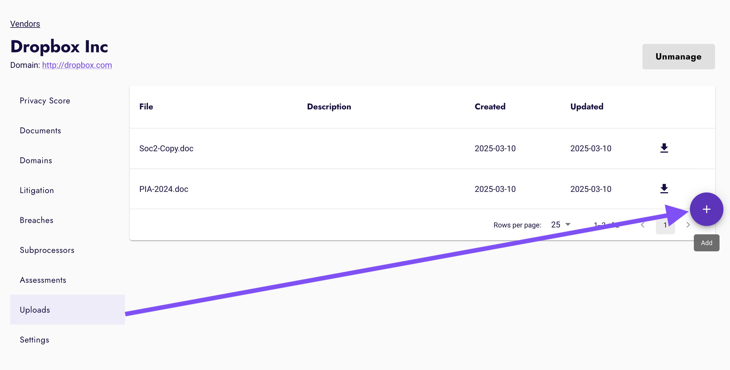Image resolution: width=730 pixels, height=370 pixels.
Task: Click the Dropbox Inc heading
Action: tap(59, 47)
